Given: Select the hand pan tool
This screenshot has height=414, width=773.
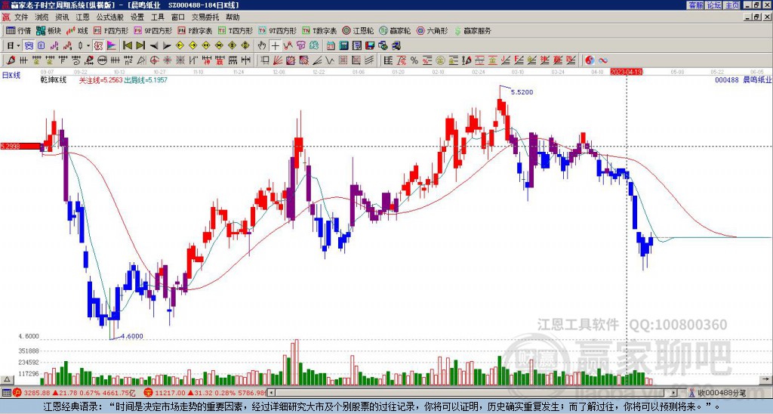Looking at the screenshot, I should click(262, 46).
